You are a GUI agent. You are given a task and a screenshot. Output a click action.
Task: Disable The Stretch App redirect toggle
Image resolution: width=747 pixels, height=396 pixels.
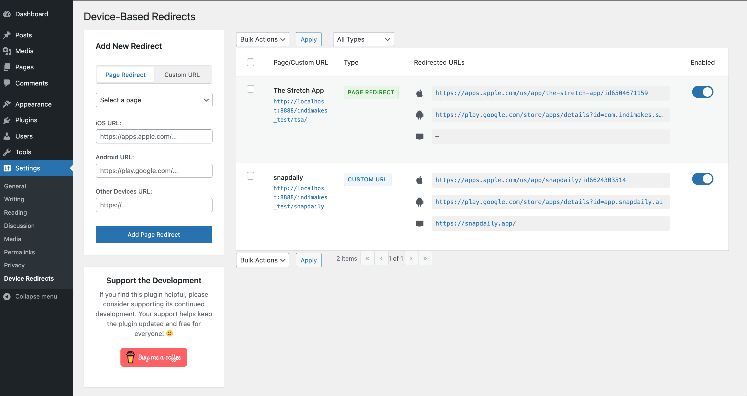click(703, 92)
